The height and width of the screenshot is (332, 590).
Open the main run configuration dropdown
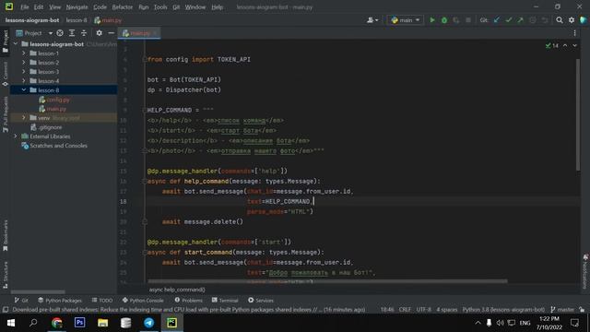[406, 20]
